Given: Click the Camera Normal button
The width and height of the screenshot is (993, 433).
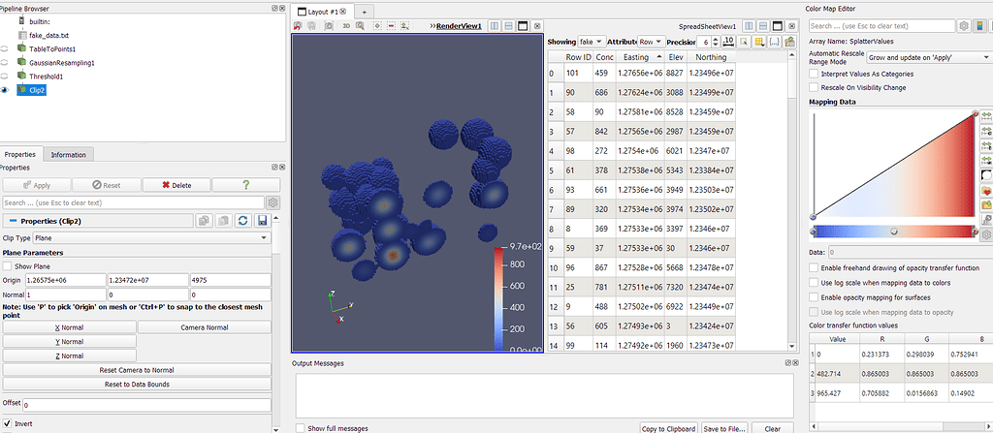Looking at the screenshot, I should tap(205, 327).
